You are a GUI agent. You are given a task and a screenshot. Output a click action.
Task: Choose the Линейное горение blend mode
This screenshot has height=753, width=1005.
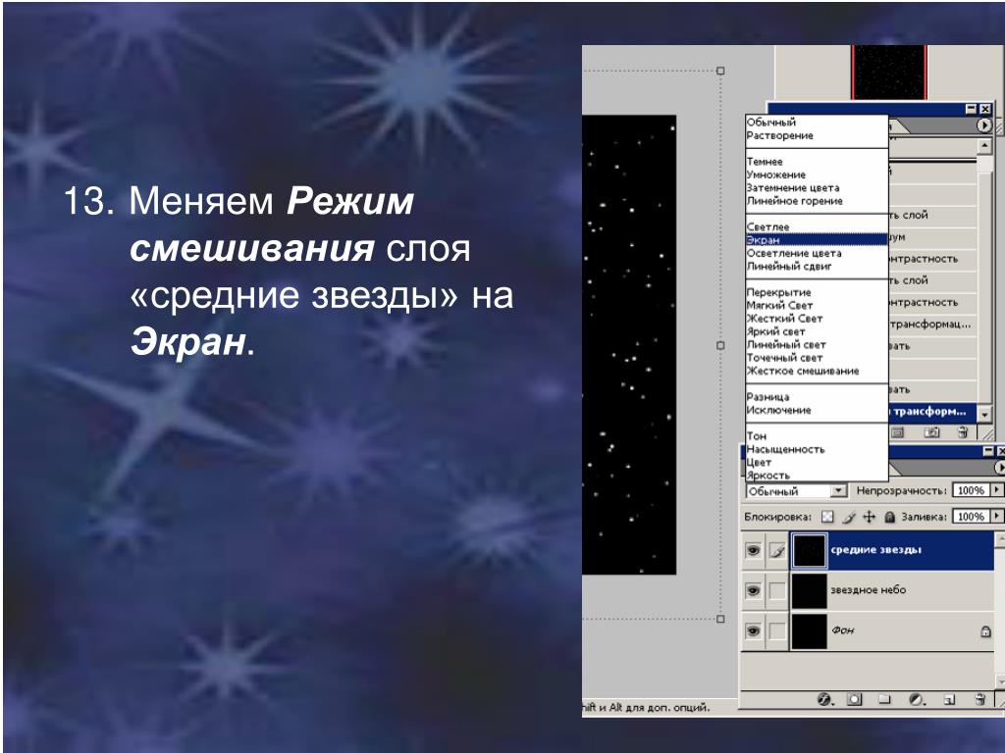816,200
